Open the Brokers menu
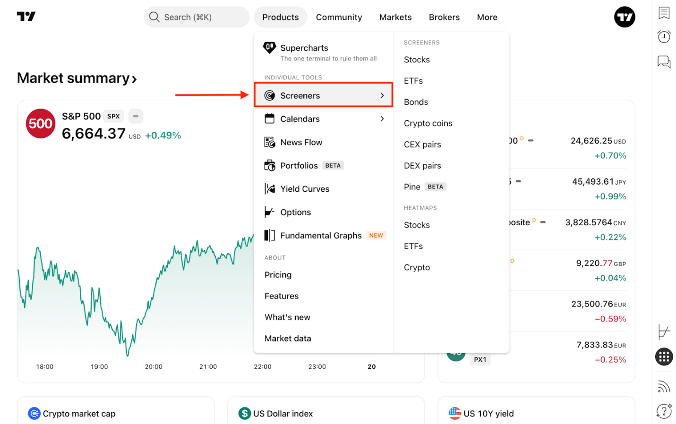This screenshot has height=424, width=676. pos(444,17)
